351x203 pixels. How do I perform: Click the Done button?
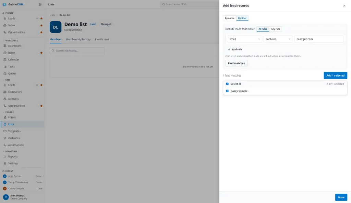tap(341, 197)
